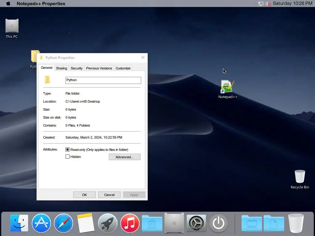Open the Mac Pro tower dock icon
This screenshot has width=315, height=236.
click(174, 223)
